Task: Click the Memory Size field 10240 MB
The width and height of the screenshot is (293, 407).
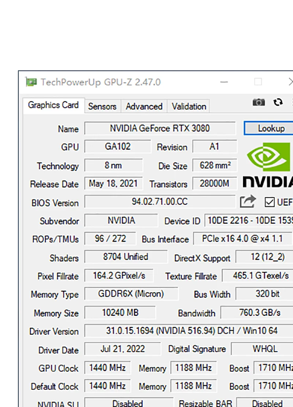Action: point(120,312)
